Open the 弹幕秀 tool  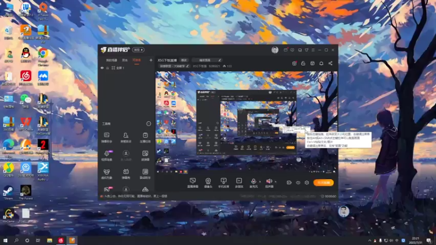click(x=126, y=174)
